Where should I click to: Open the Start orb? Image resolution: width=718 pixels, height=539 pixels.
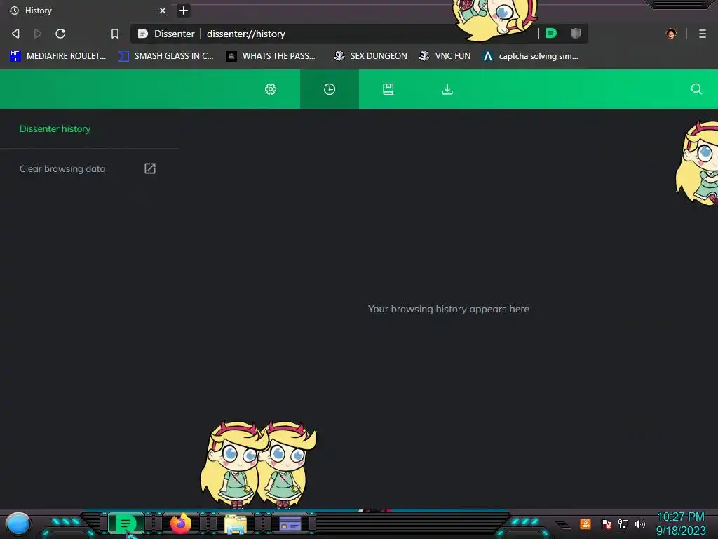coord(18,524)
